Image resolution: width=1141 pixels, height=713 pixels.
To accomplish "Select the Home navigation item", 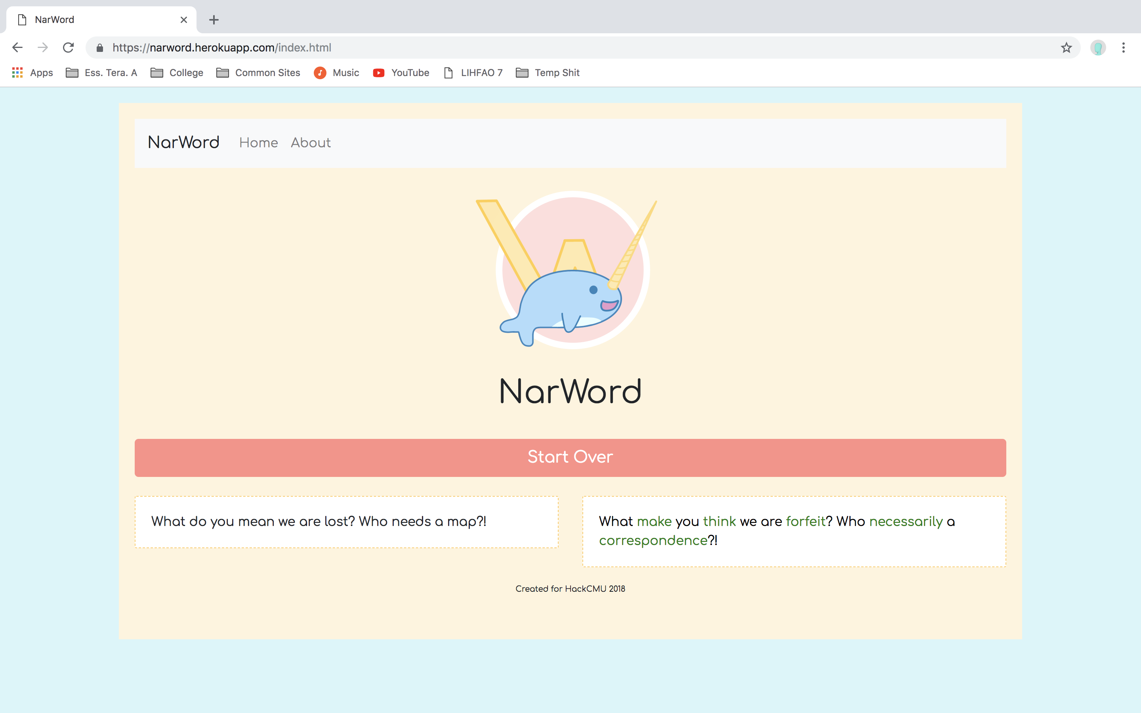I will (258, 143).
